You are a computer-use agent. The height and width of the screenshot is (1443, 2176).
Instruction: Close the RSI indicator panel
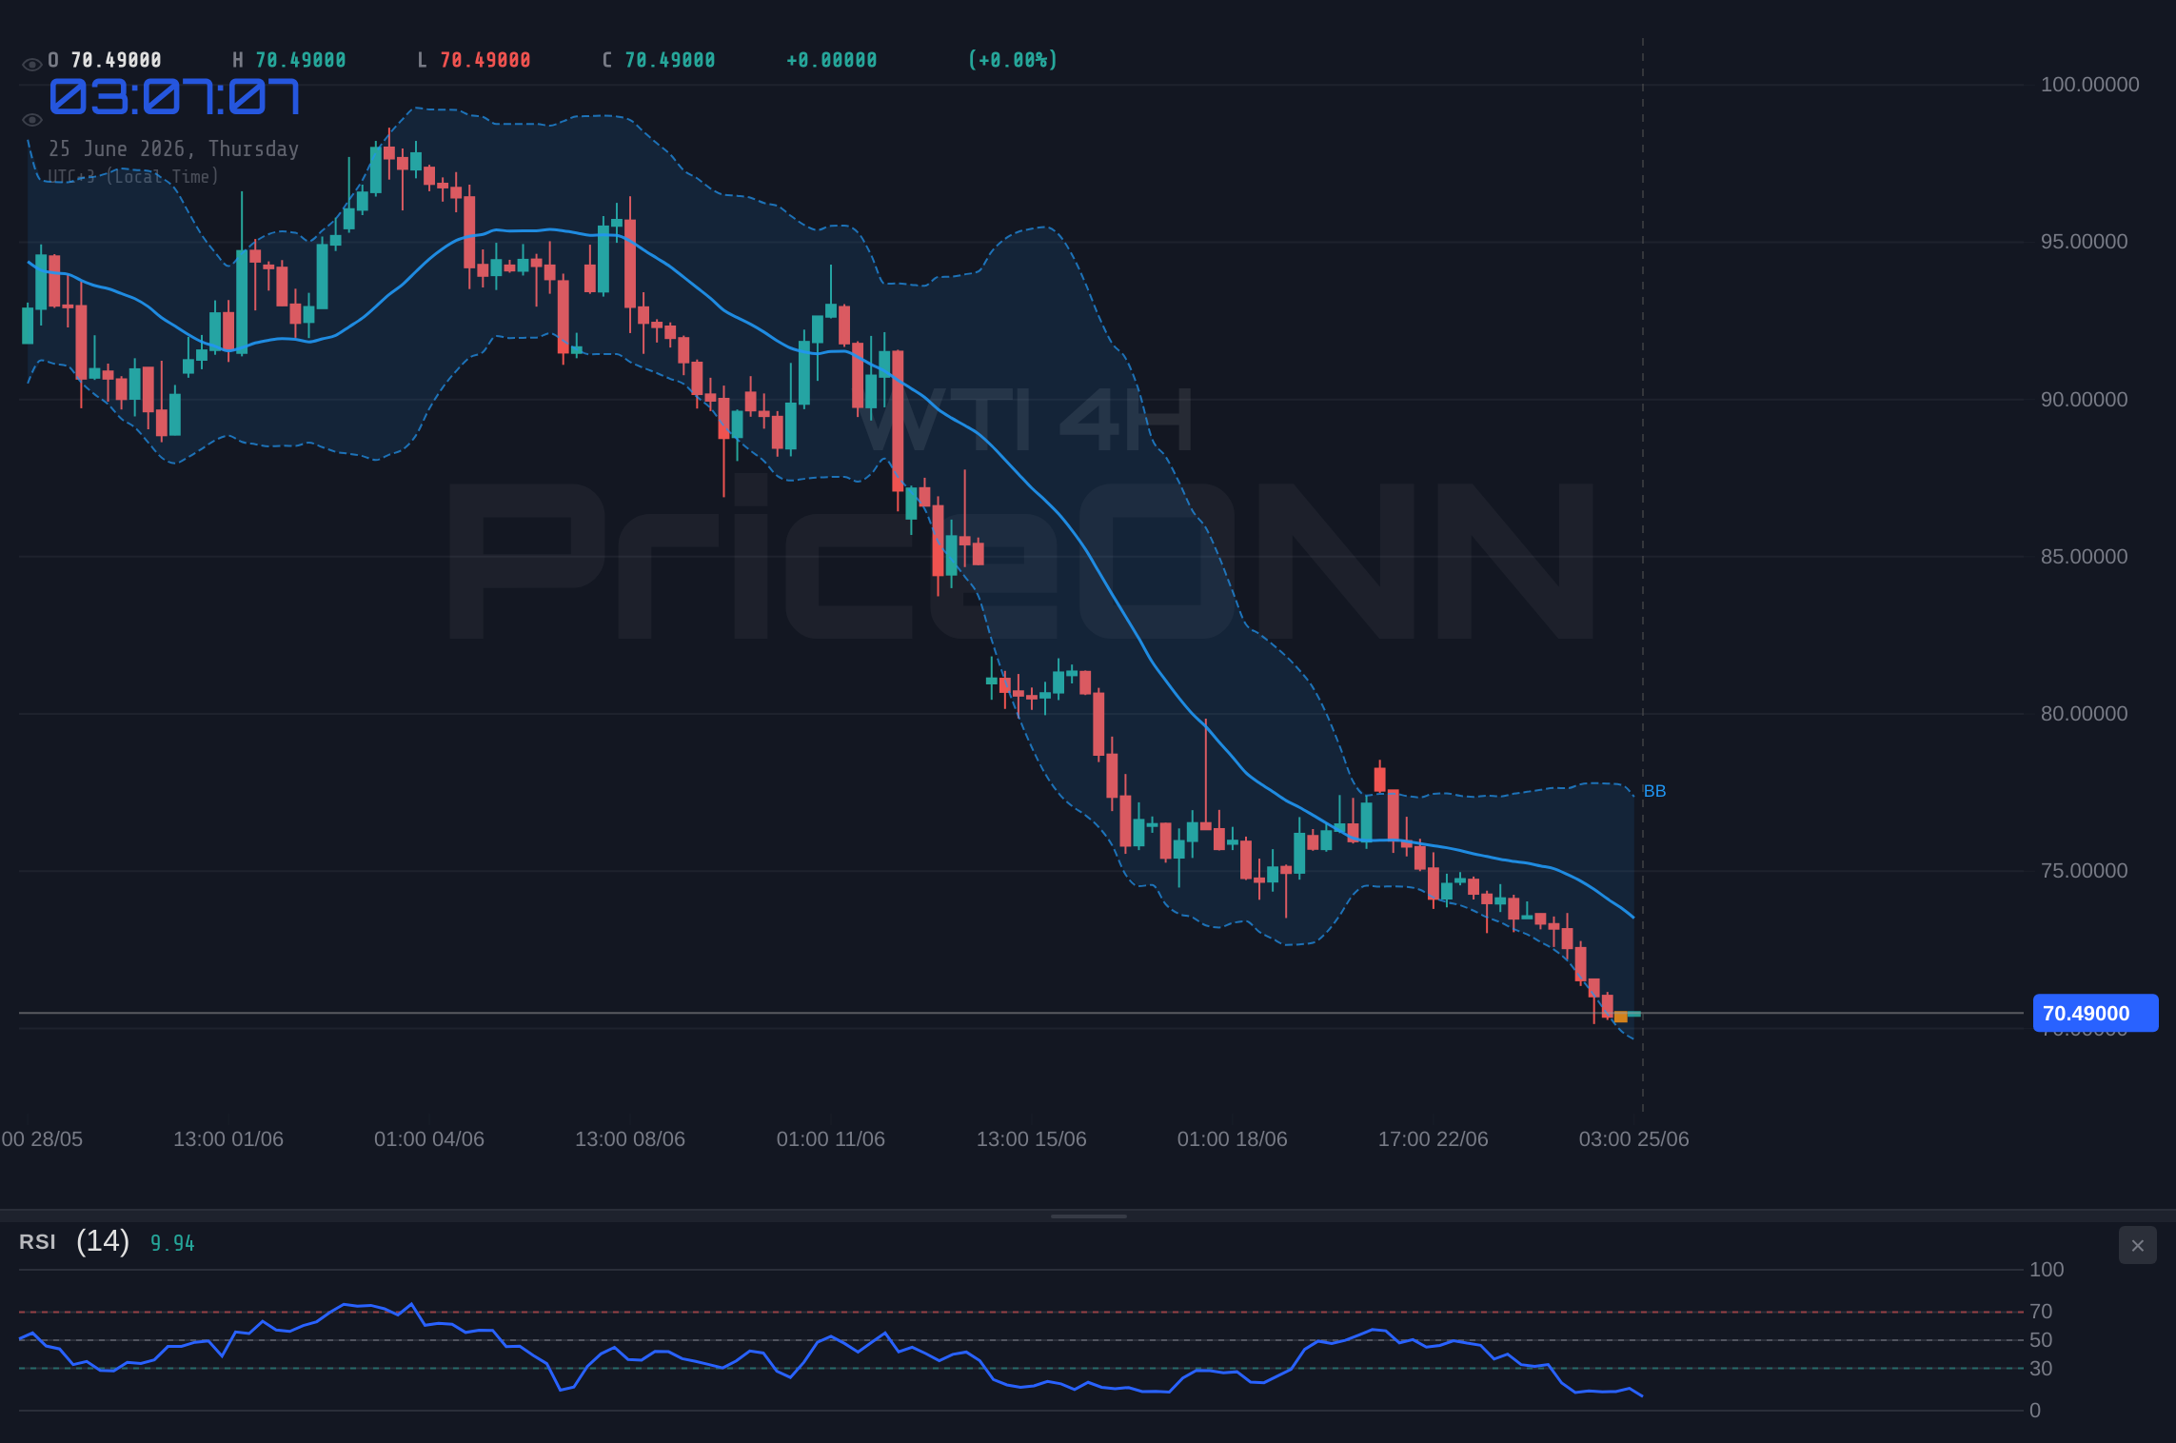tap(2137, 1245)
